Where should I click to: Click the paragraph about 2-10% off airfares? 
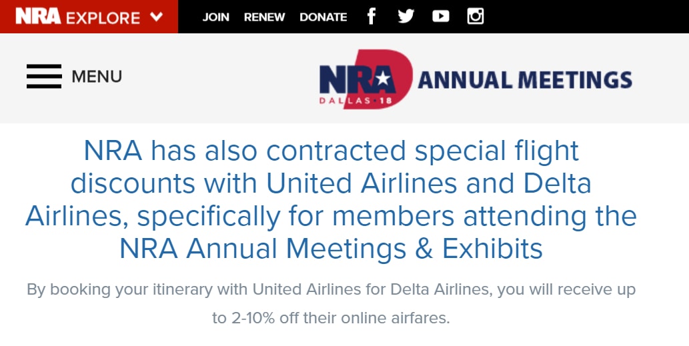pos(331,304)
